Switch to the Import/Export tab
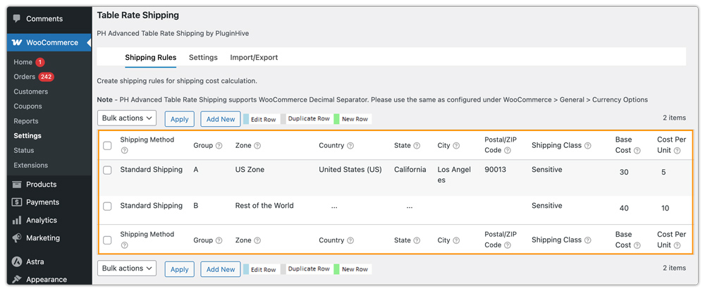The width and height of the screenshot is (705, 291). pos(254,58)
